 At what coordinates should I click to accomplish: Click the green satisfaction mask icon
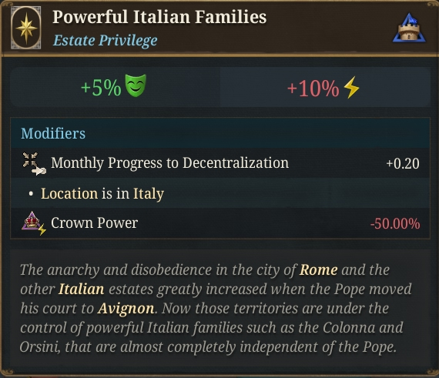coord(136,85)
